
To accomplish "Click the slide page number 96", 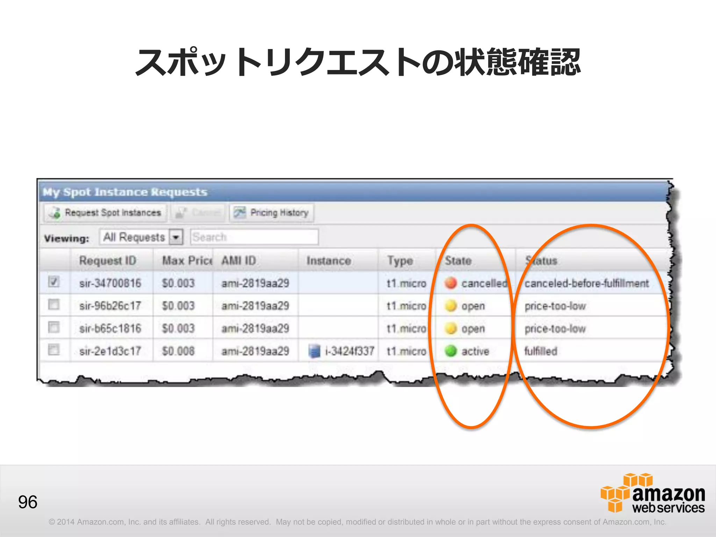I will [x=28, y=502].
